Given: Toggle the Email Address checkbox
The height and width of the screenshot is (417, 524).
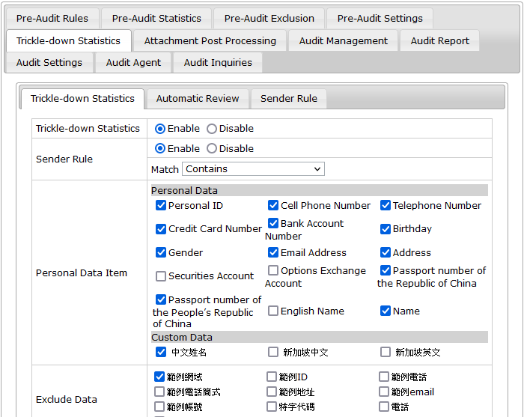Looking at the screenshot, I should [x=273, y=253].
